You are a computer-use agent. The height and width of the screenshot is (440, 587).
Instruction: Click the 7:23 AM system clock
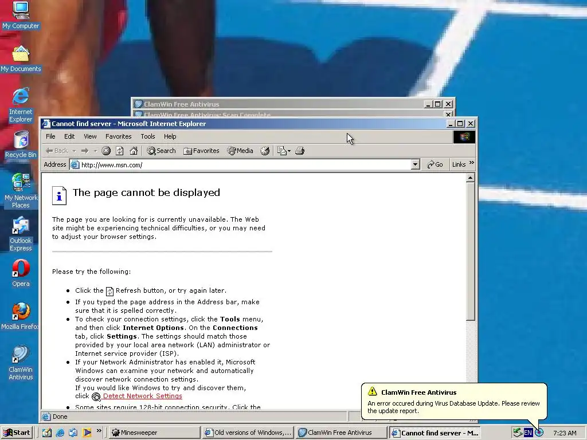pos(565,433)
